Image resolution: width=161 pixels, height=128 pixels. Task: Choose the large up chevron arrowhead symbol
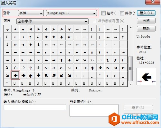pyautogui.click(x=62, y=29)
